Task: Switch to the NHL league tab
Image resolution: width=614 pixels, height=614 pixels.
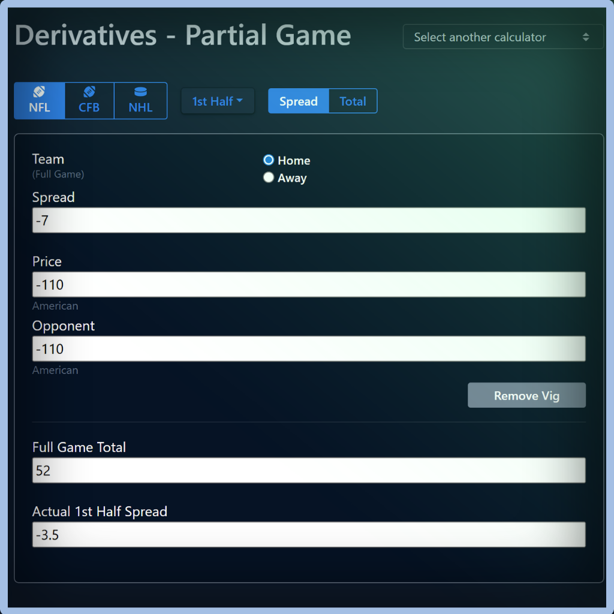Action: click(x=140, y=101)
